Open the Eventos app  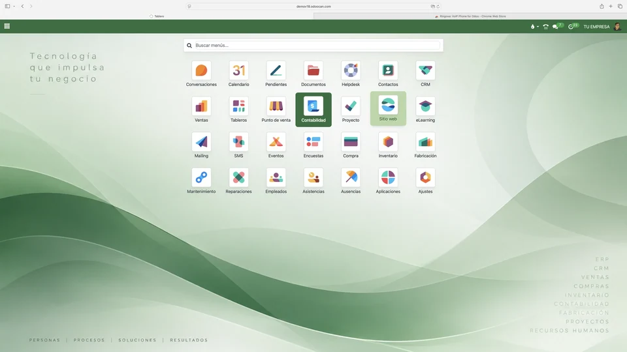(276, 145)
